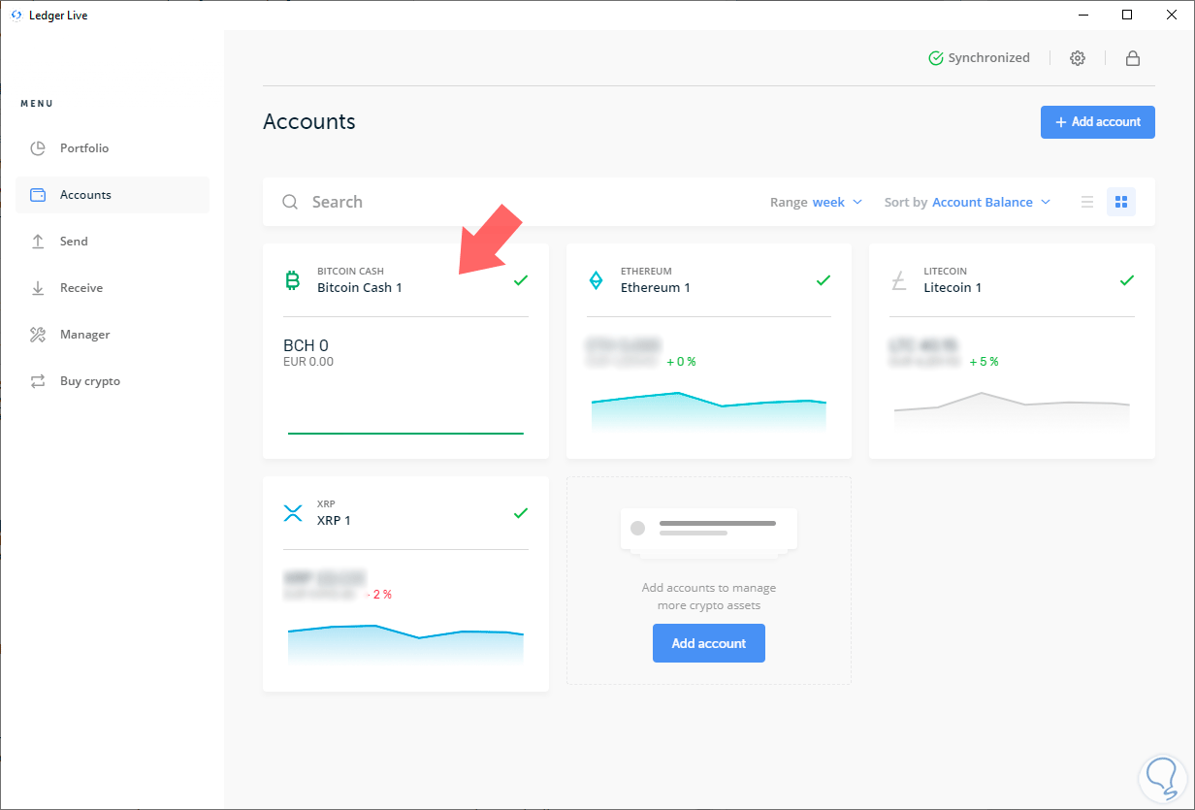This screenshot has width=1195, height=810.
Task: Click the Receive download arrow icon
Action: point(38,288)
